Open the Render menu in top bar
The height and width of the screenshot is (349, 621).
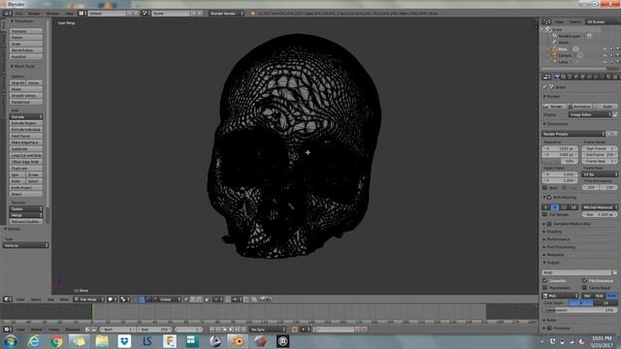[x=34, y=13]
